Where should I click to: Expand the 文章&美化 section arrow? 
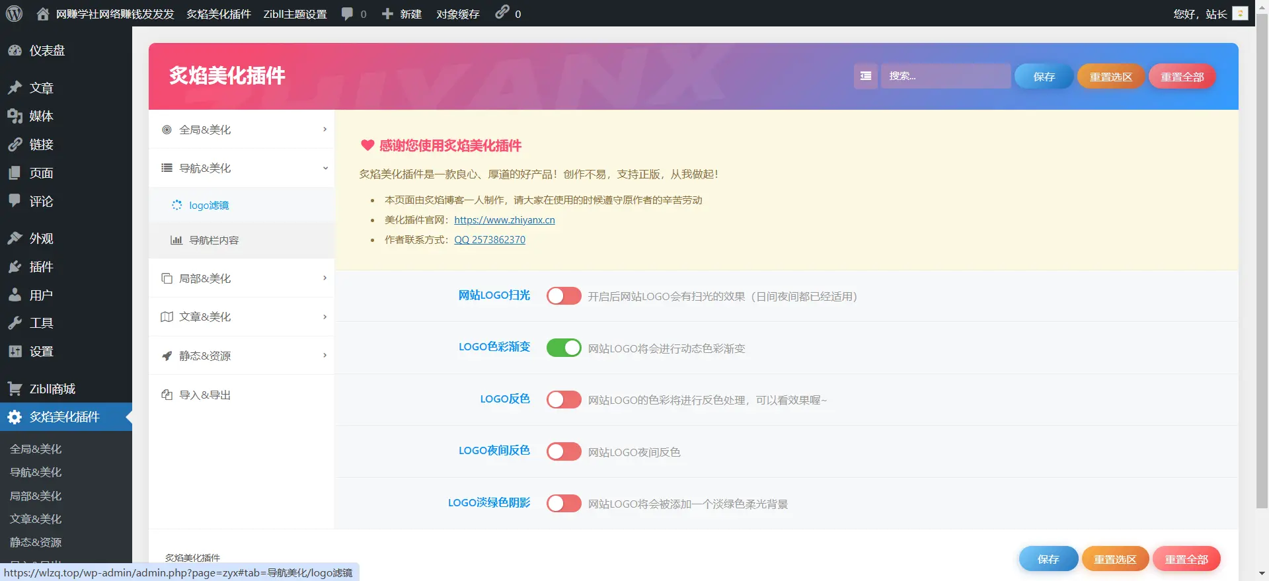[x=325, y=317]
